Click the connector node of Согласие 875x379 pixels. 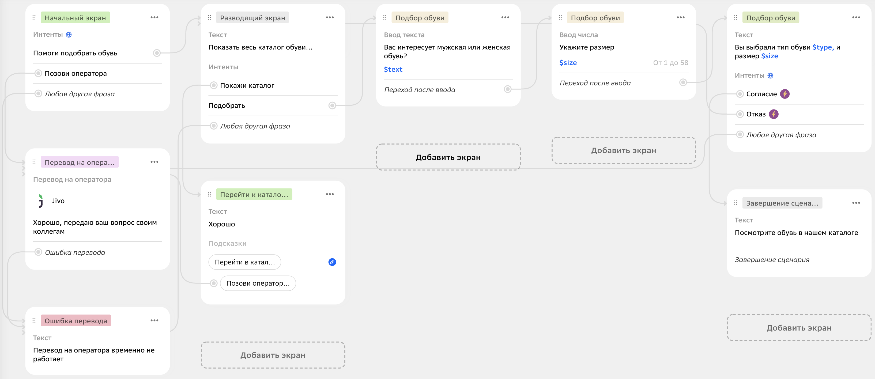[740, 94]
